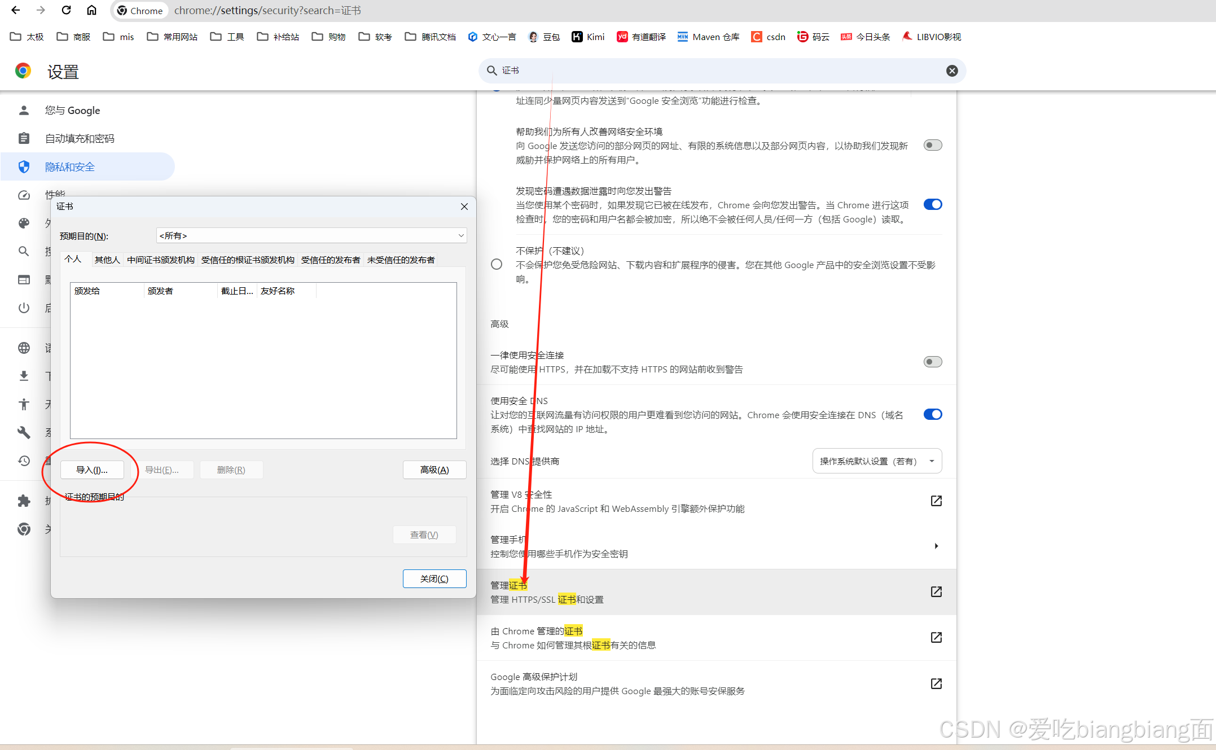Disable the 使用安全 DNS toggle
Screen dimensions: 1216x750
[x=932, y=414]
